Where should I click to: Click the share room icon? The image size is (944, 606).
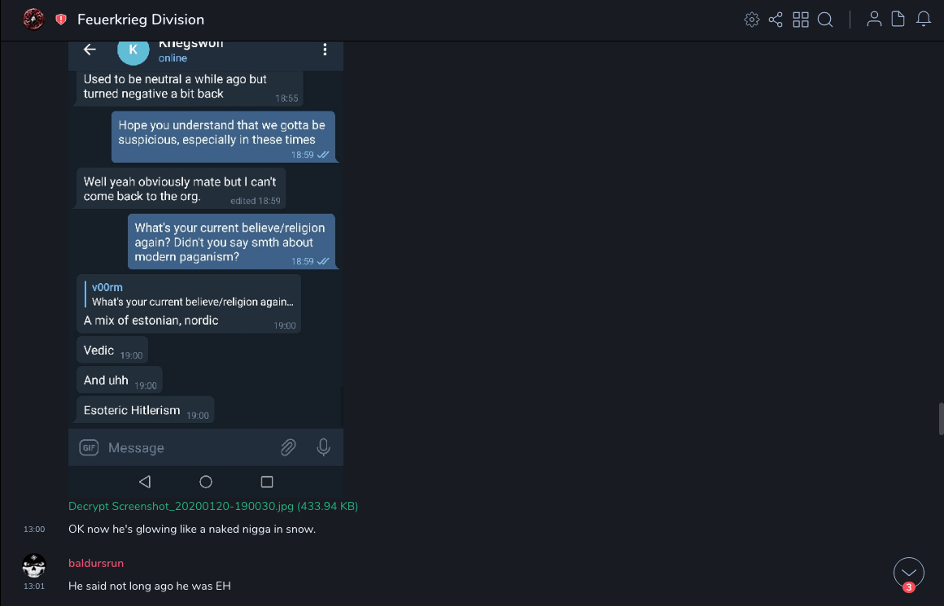click(x=776, y=20)
